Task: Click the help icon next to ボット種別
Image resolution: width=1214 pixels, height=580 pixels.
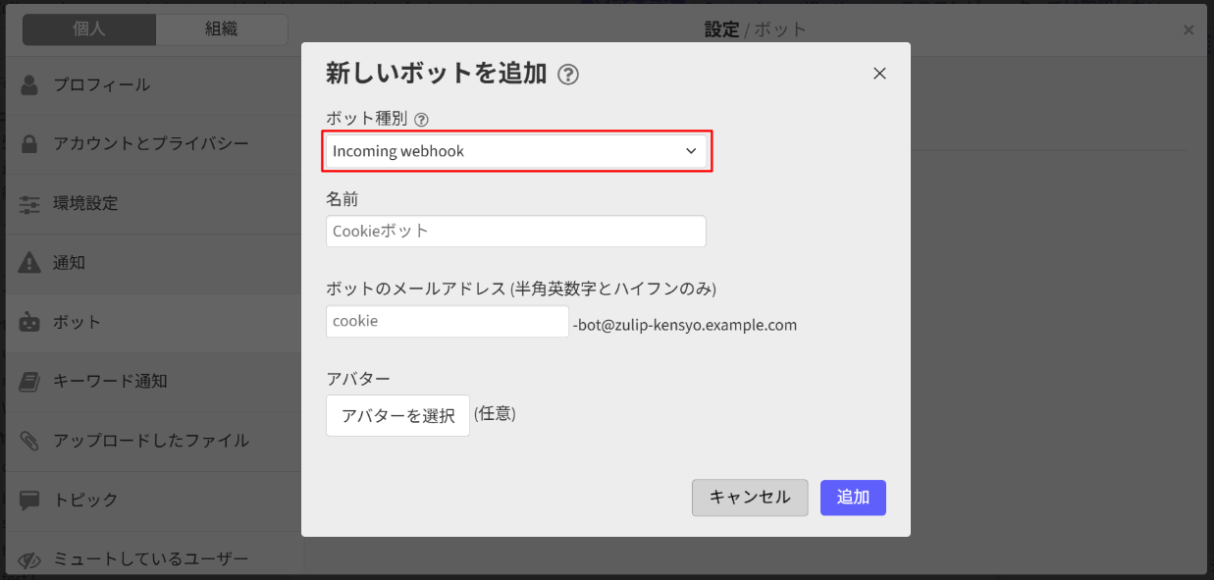Action: pos(421,120)
